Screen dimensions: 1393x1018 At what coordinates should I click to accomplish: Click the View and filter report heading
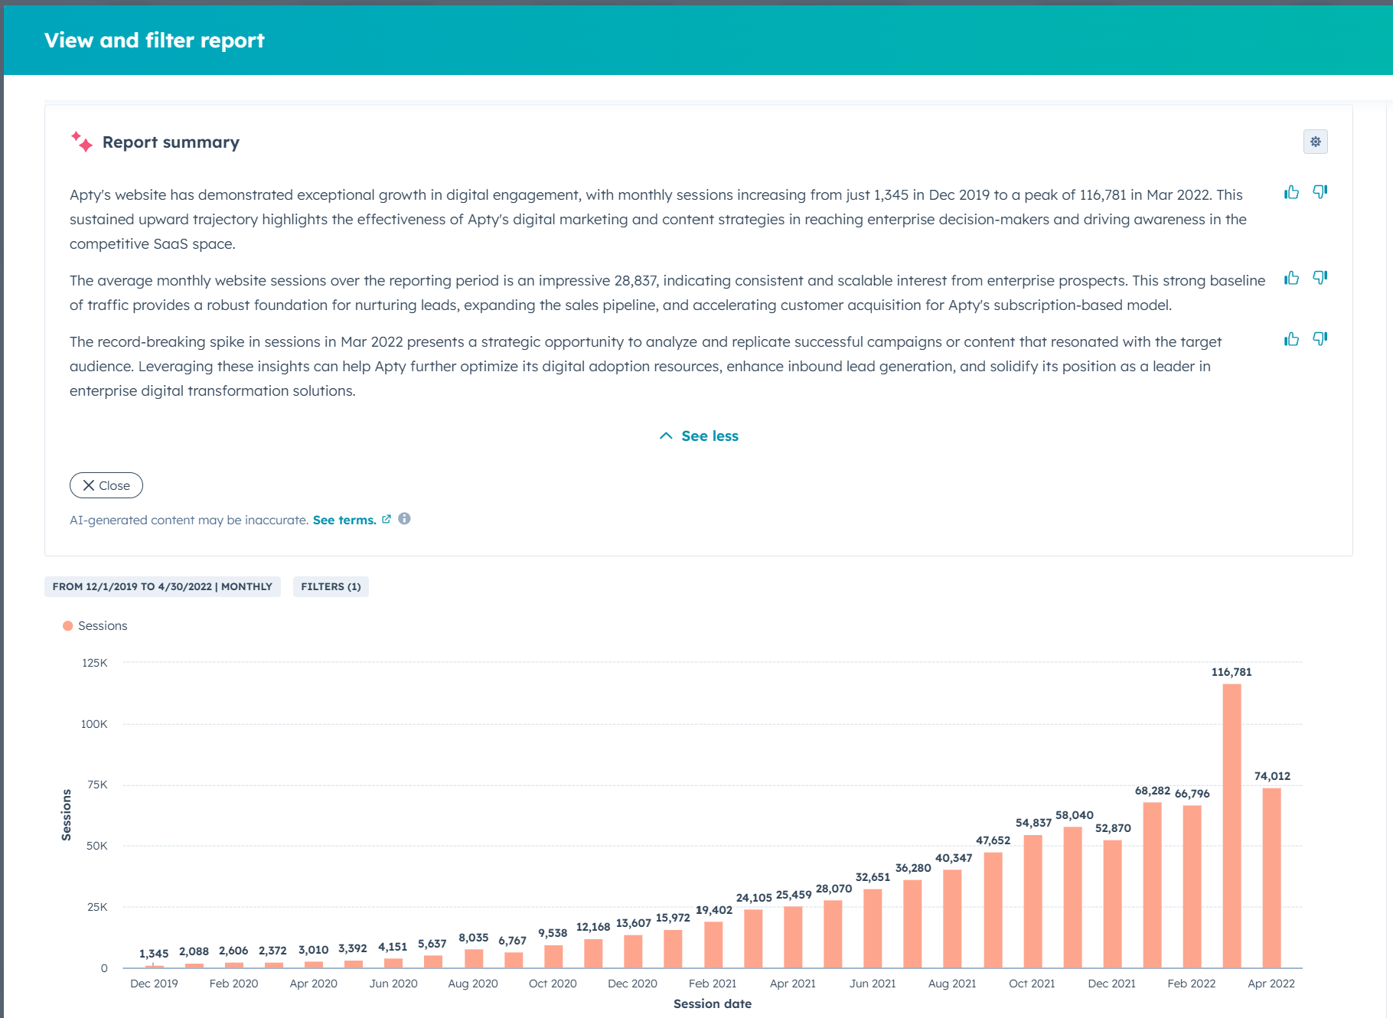click(155, 40)
